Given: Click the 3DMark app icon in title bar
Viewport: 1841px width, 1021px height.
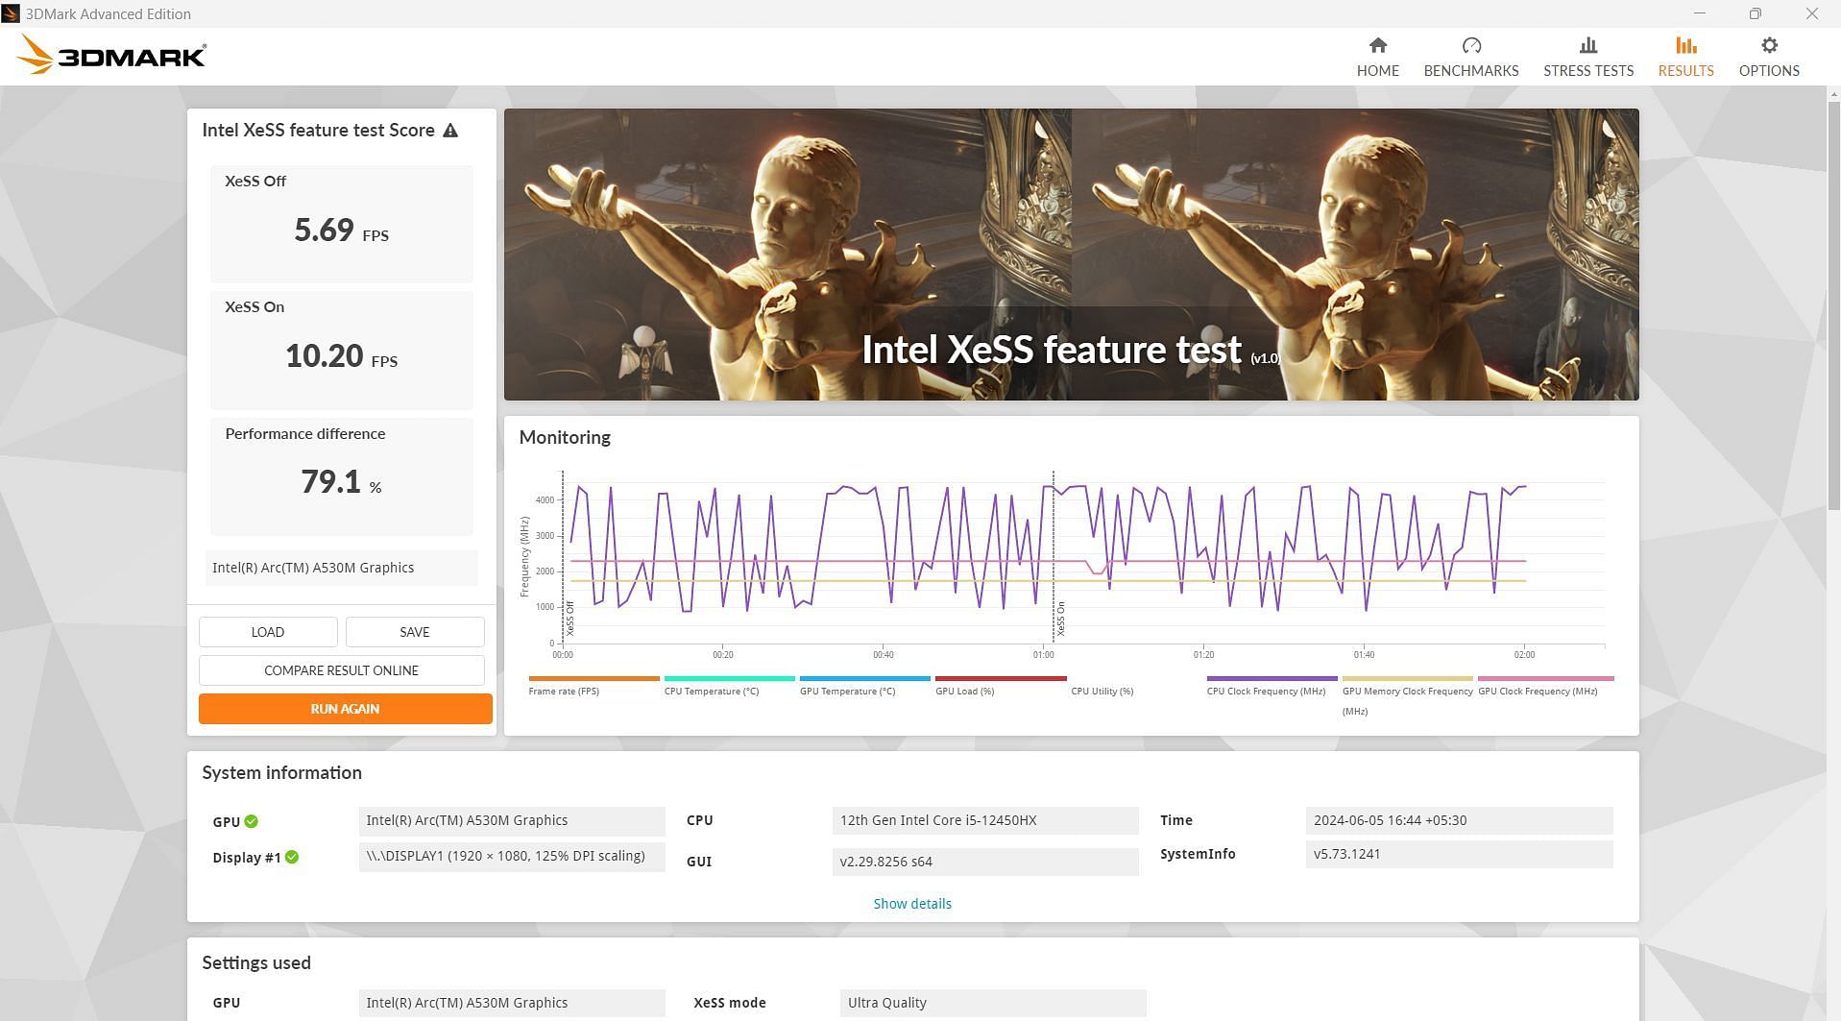Looking at the screenshot, I should pyautogui.click(x=11, y=13).
